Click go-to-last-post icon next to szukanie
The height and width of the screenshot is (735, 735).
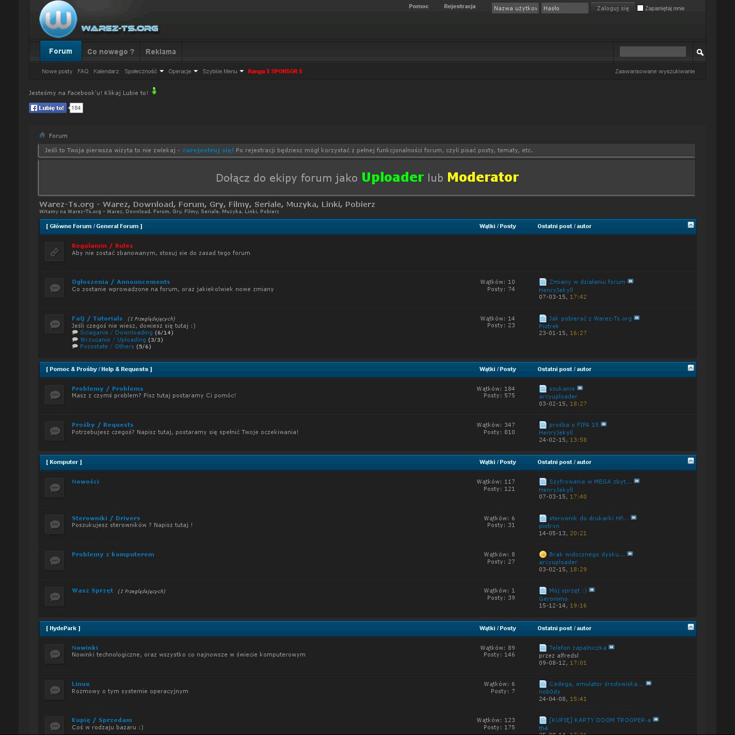pyautogui.click(x=580, y=388)
